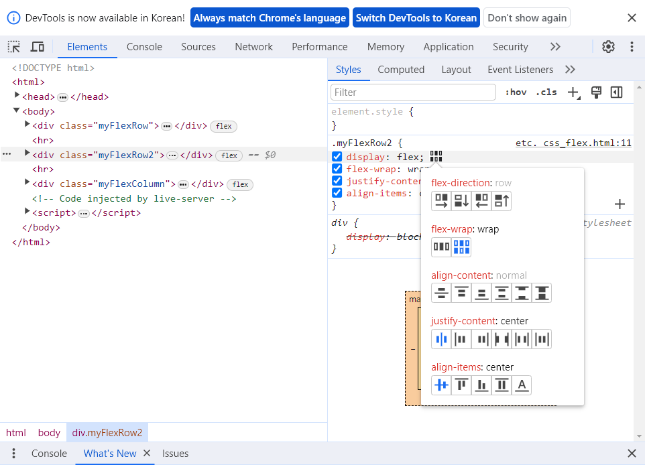This screenshot has height=465, width=645.
Task: Set align-items to flex-end
Action: click(x=481, y=385)
